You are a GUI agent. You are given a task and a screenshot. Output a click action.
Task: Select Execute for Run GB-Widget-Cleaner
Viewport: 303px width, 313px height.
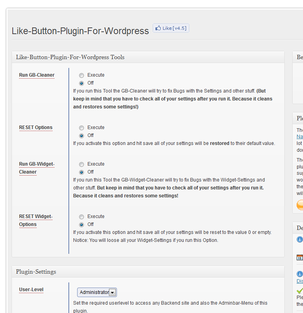[82, 164]
